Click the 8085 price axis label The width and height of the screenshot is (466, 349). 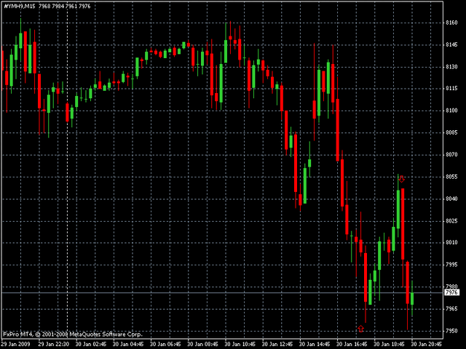click(x=451, y=132)
